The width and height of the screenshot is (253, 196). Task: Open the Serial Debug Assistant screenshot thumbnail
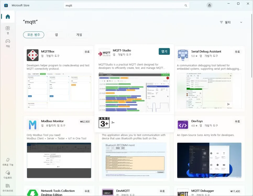(x=209, y=91)
